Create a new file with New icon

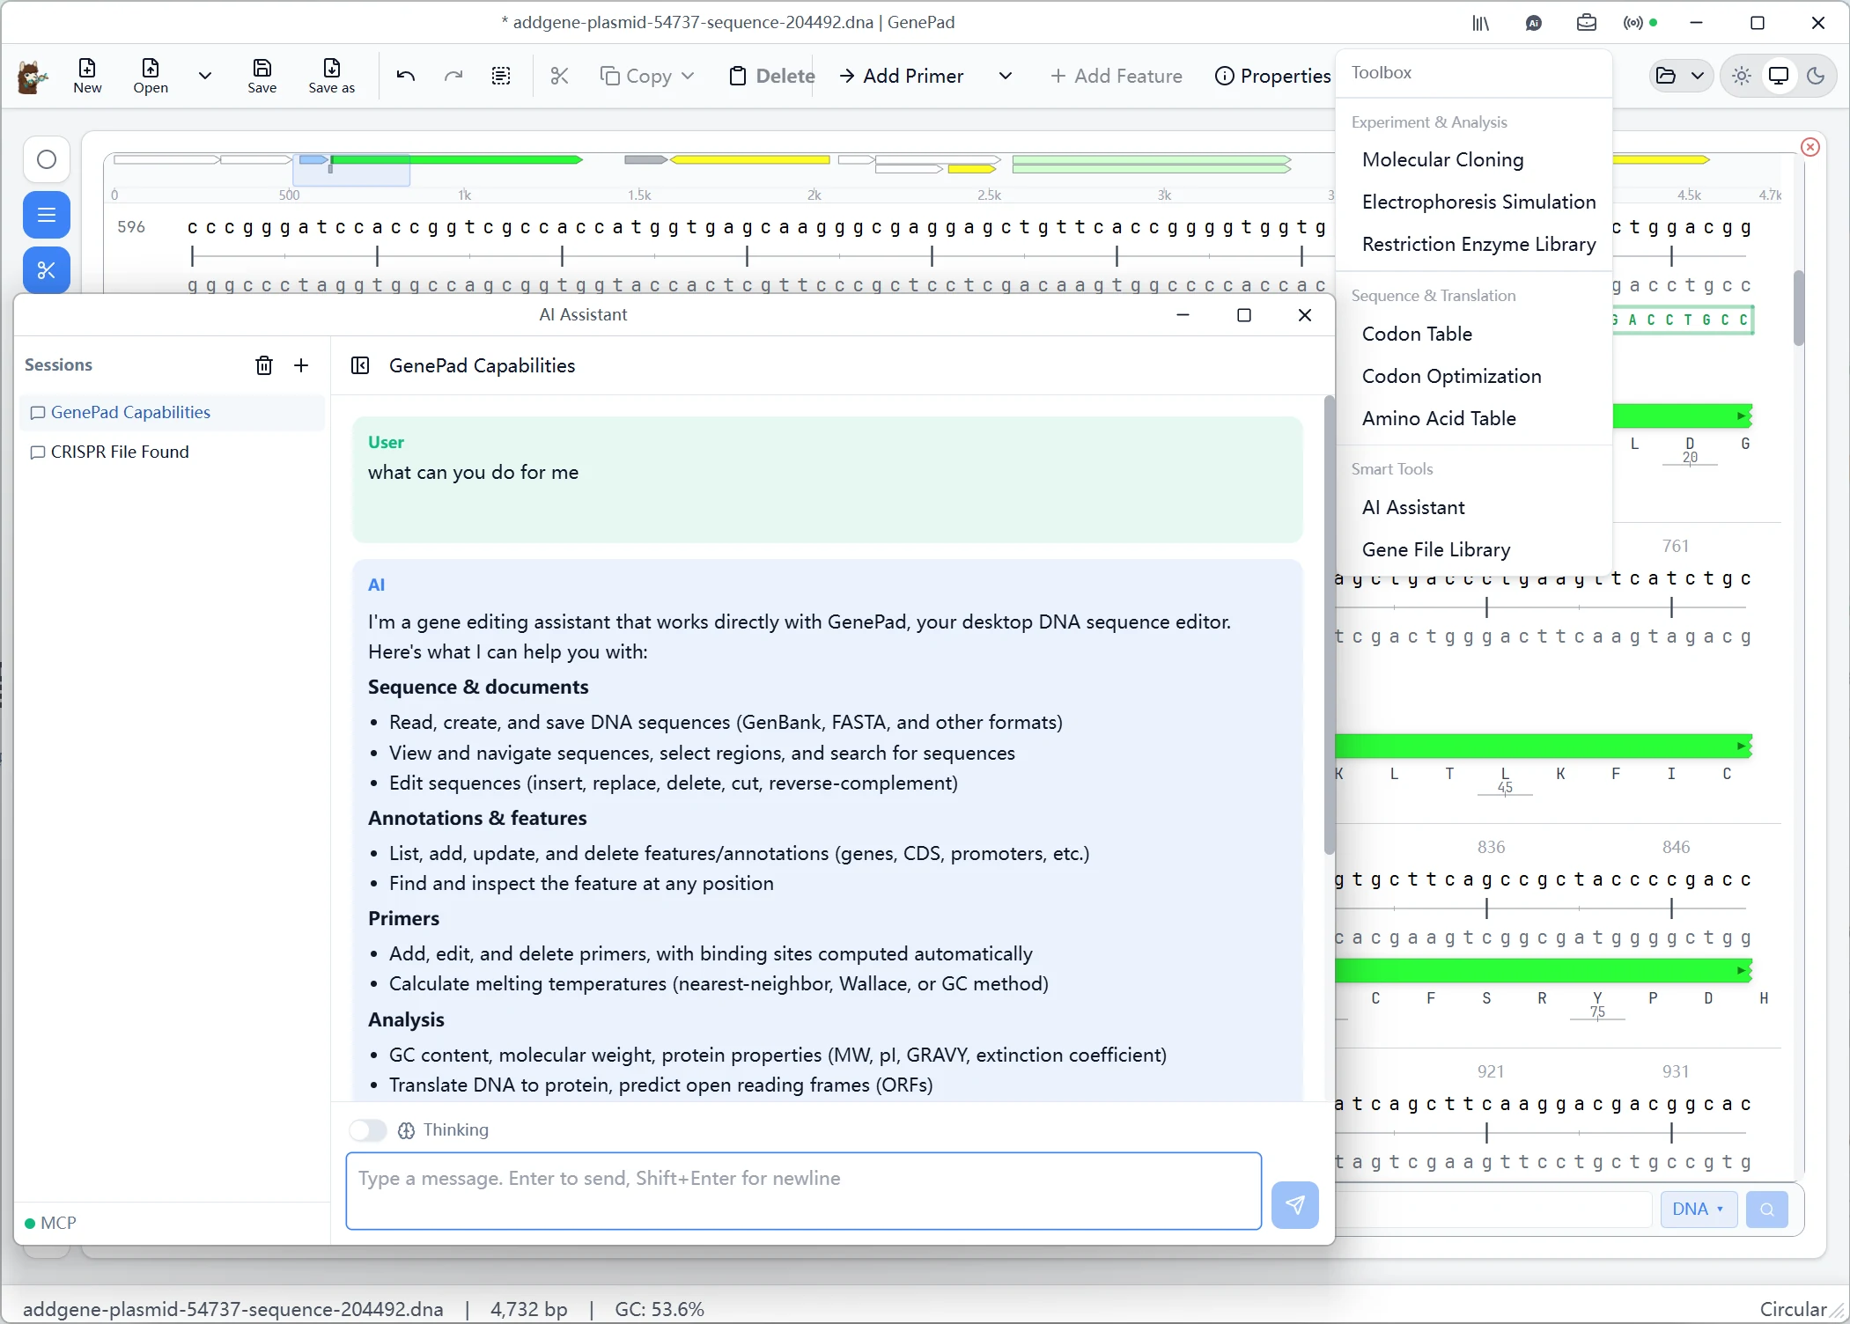(x=87, y=76)
